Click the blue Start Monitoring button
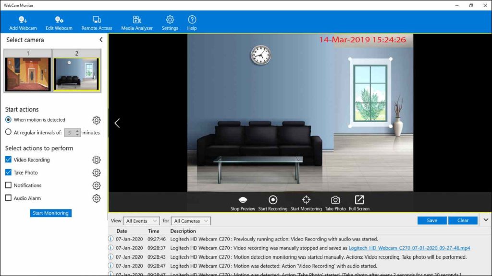Screen dimensions: 492x276 pos(50,213)
